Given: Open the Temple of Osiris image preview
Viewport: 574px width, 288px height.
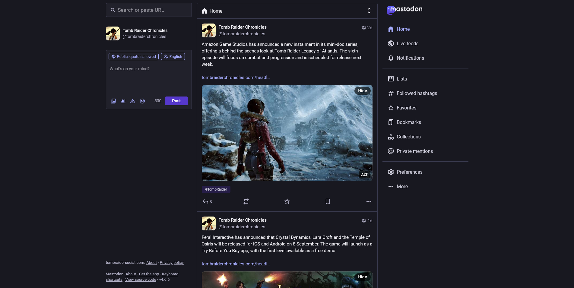Looking at the screenshot, I should click(287, 280).
